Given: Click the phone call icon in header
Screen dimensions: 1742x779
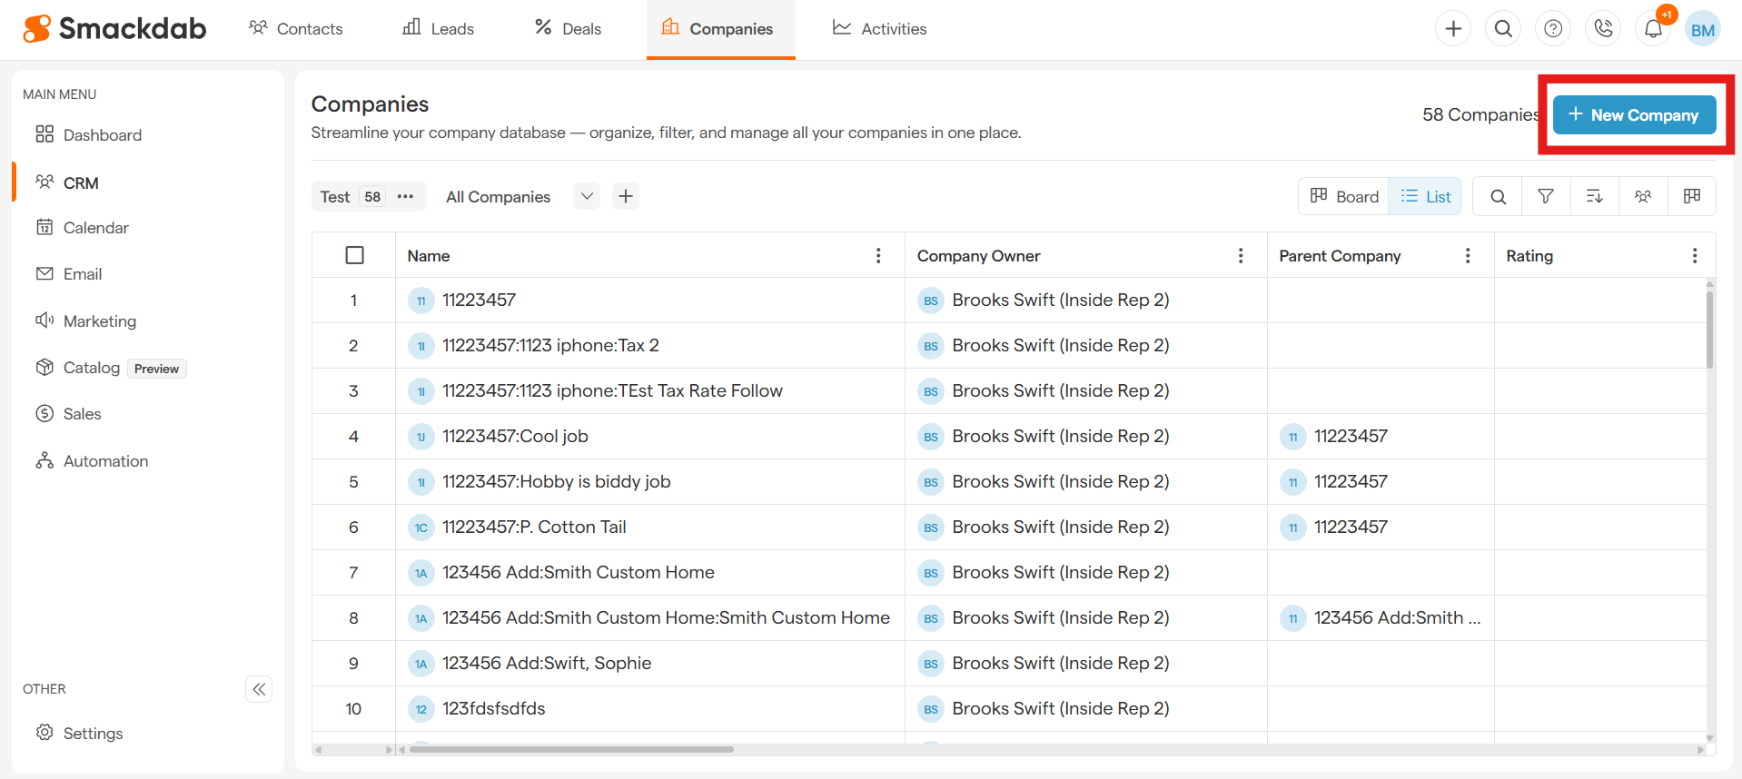Looking at the screenshot, I should pos(1603,29).
